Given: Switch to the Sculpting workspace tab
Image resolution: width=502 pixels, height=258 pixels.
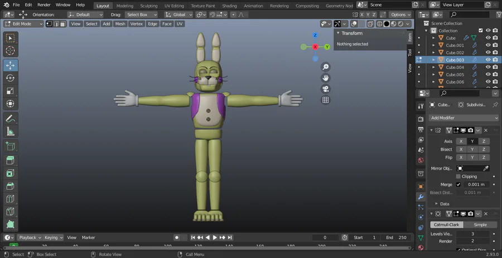Looking at the screenshot, I should [x=148, y=6].
